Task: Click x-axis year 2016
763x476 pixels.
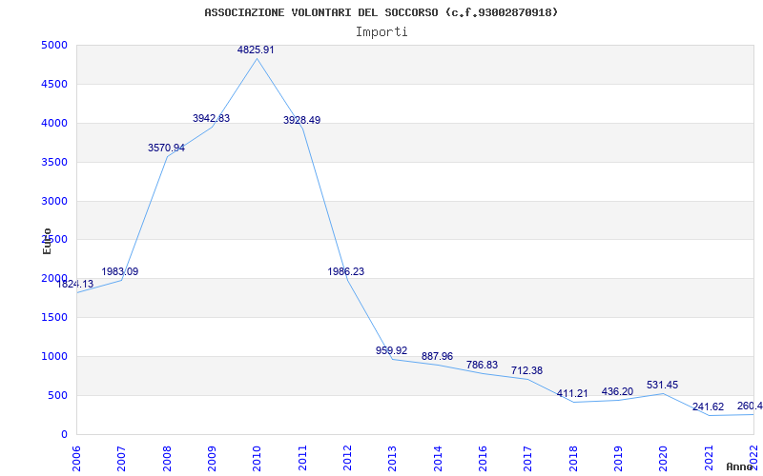Action: (x=482, y=457)
